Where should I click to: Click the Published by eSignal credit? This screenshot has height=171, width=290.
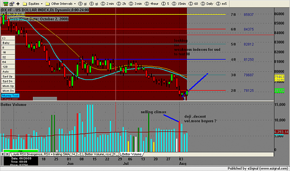pos(258,168)
